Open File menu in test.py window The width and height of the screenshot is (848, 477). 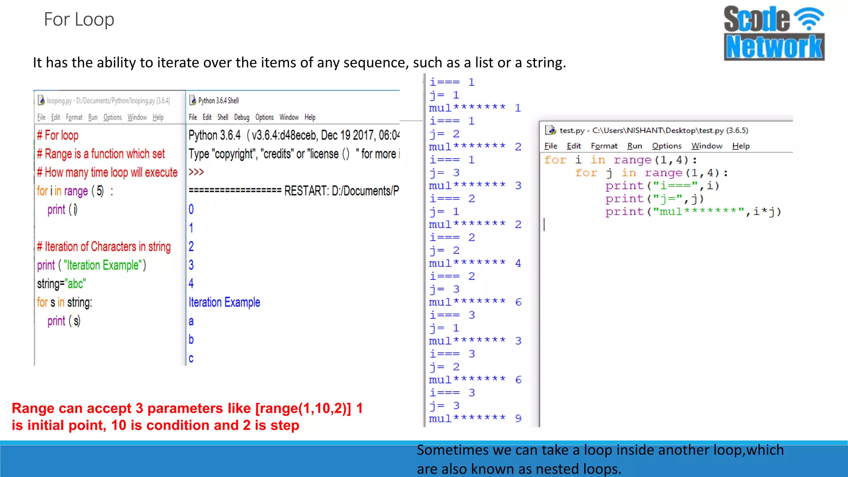551,146
